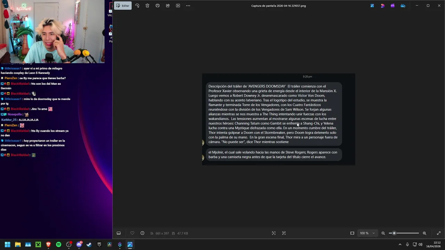
Task: Open the three-dots more options menu
Action: (188, 6)
